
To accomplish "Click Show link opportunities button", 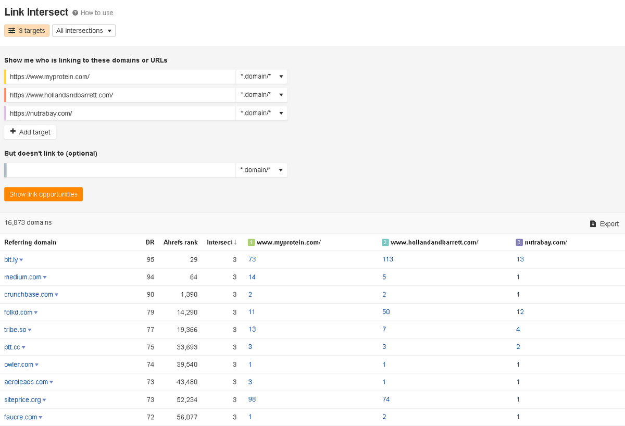I will pyautogui.click(x=43, y=194).
